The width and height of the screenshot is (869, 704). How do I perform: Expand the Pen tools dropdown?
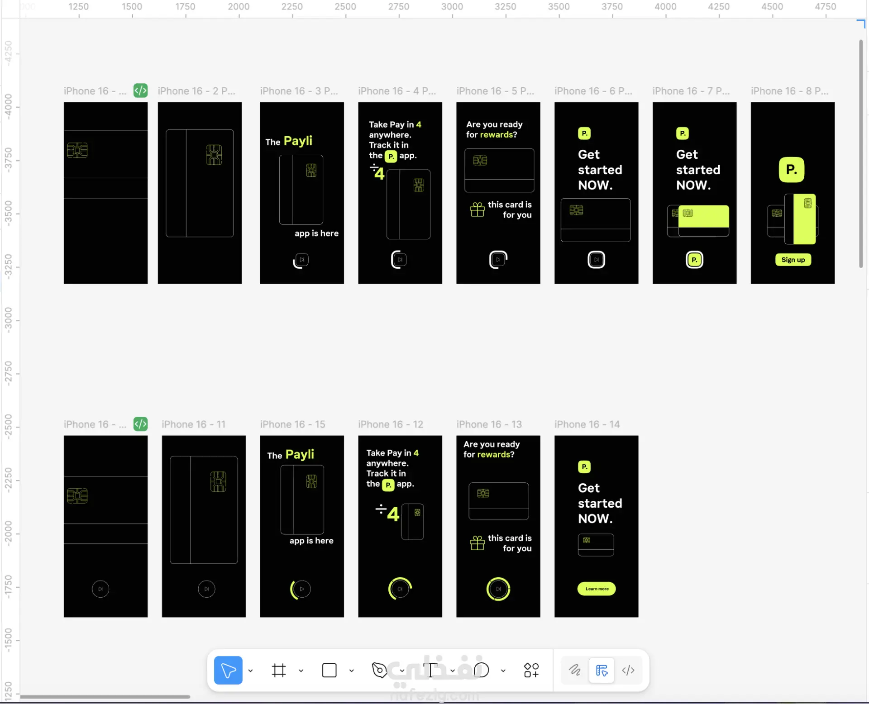pos(402,671)
